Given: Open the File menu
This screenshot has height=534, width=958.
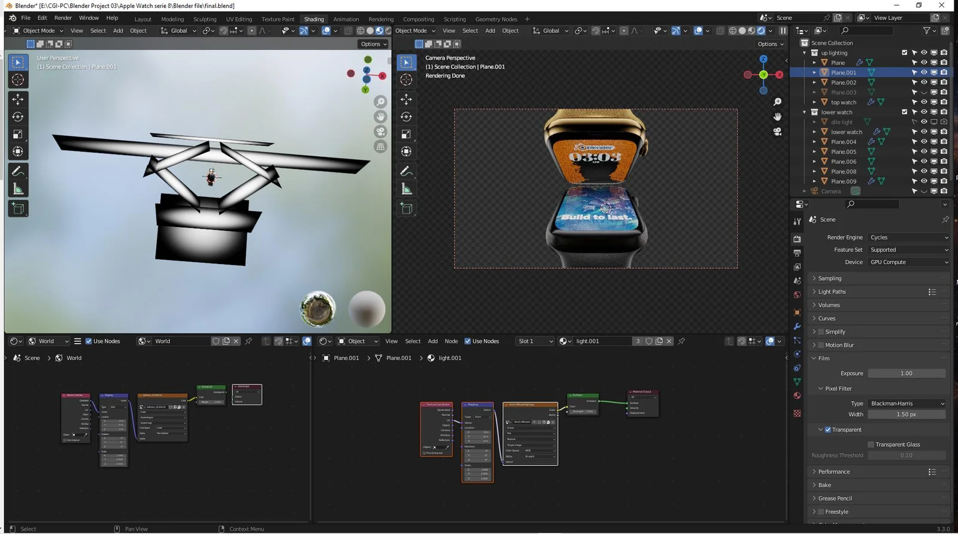Looking at the screenshot, I should coord(26,18).
